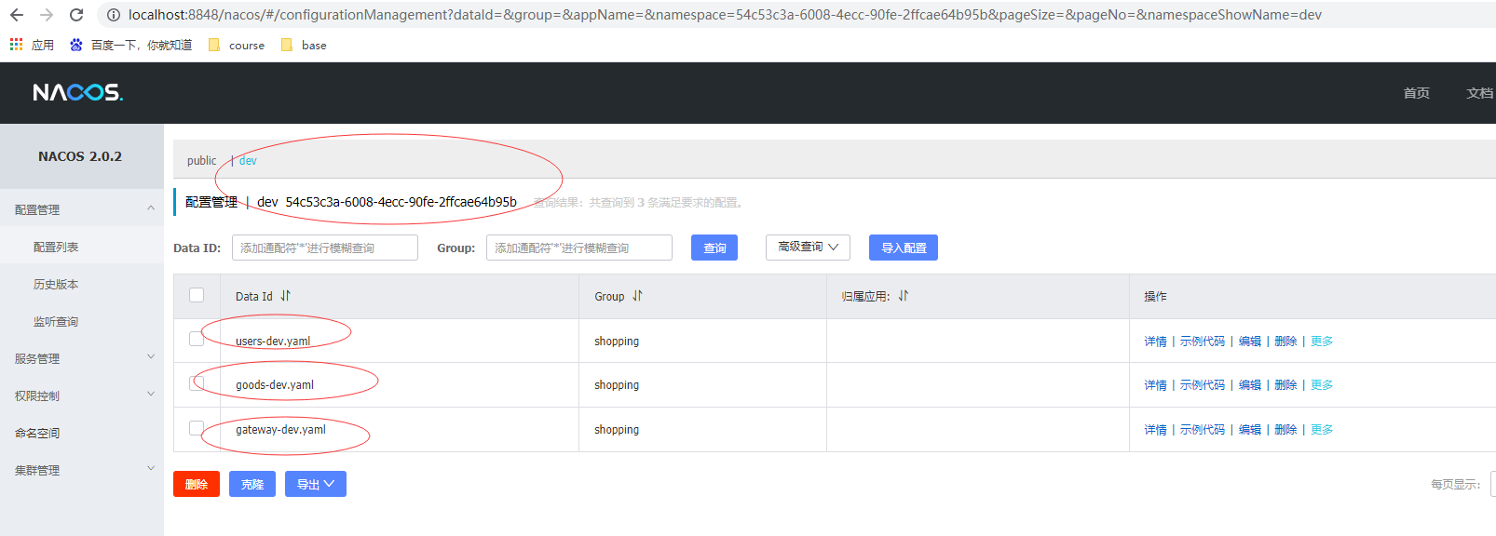Click shopping group in goods-dev.yaml row
This screenshot has height=536, width=1496.
pyautogui.click(x=617, y=385)
